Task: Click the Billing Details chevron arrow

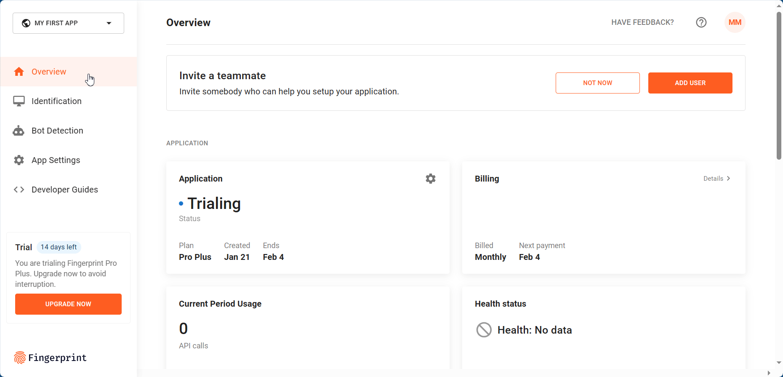Action: pos(728,179)
